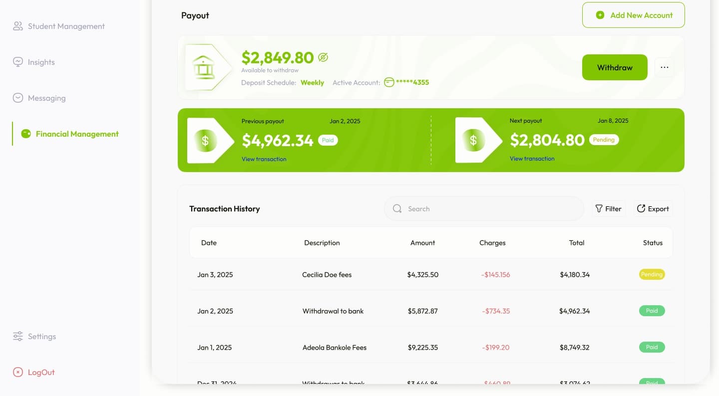Click Add New Account button
The width and height of the screenshot is (719, 396).
633,15
